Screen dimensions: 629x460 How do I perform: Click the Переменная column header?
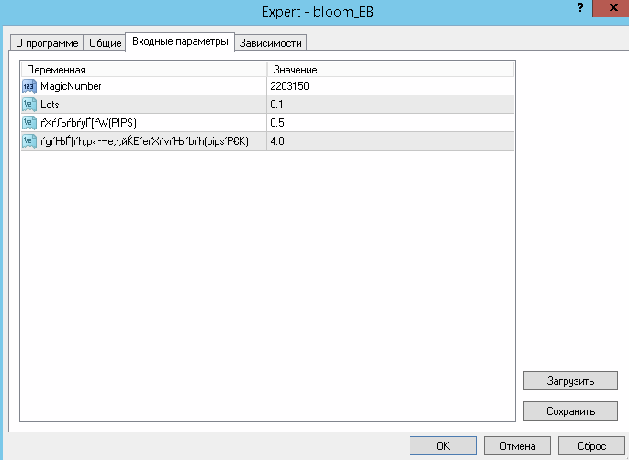click(144, 70)
